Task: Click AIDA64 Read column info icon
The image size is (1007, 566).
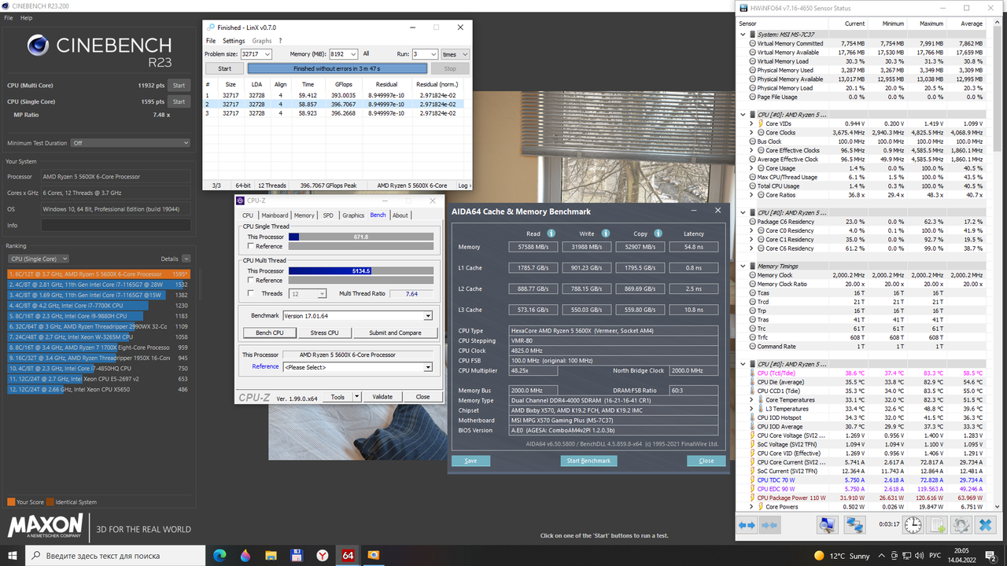Action: [551, 233]
